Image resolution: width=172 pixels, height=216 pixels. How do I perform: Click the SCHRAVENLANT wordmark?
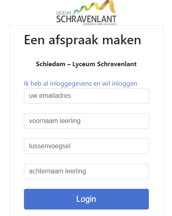(x=86, y=19)
